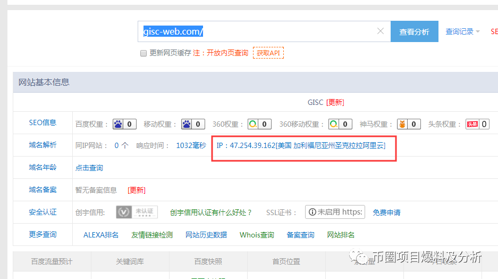Click the 免费申请 SSL link

pos(386,212)
